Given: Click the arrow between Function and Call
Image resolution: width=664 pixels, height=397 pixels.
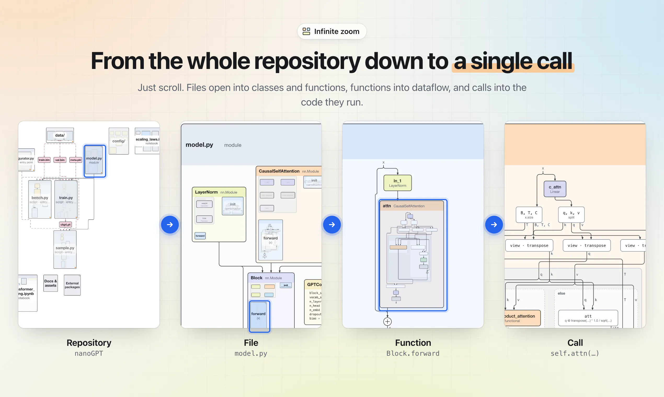Looking at the screenshot, I should click(494, 225).
